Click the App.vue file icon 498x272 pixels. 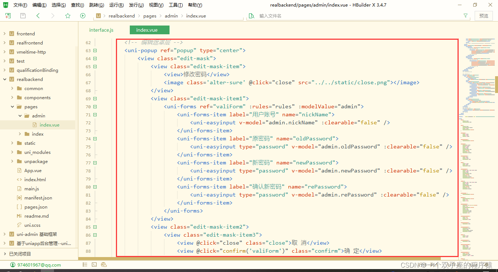(x=19, y=170)
